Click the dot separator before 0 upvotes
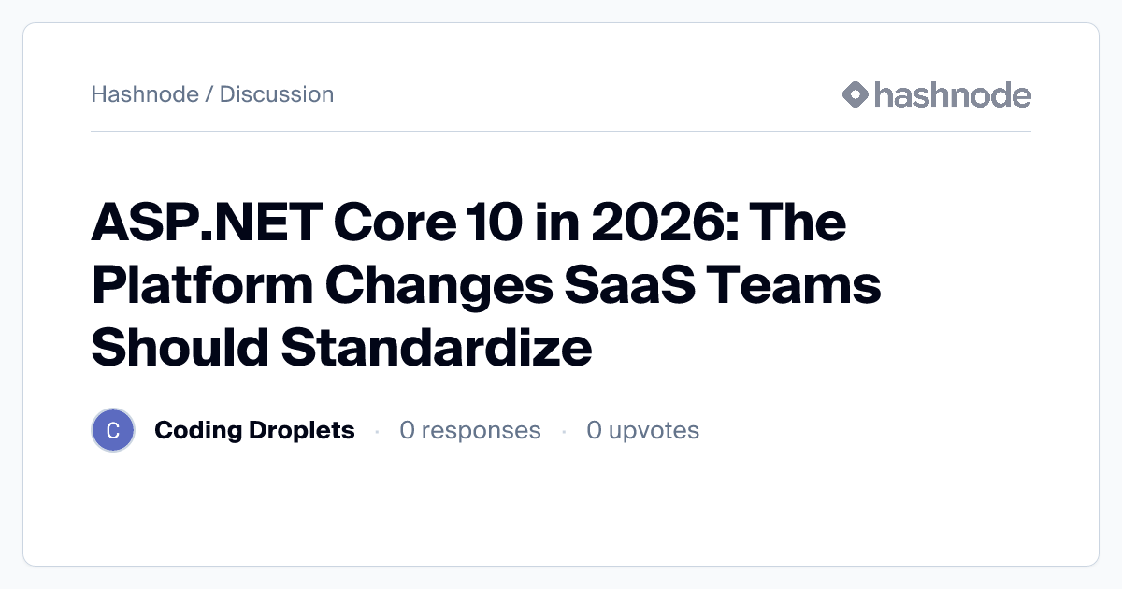This screenshot has height=589, width=1122. (x=564, y=432)
